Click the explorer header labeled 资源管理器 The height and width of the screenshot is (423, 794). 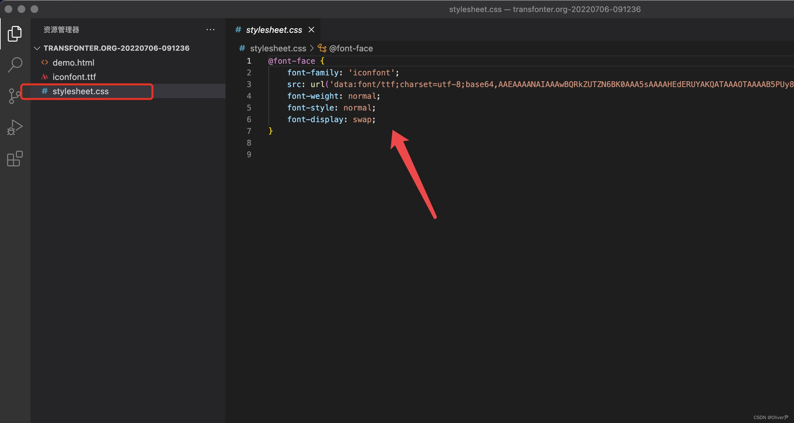point(61,30)
